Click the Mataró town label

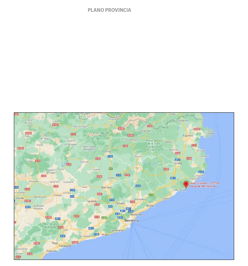pos(151,205)
